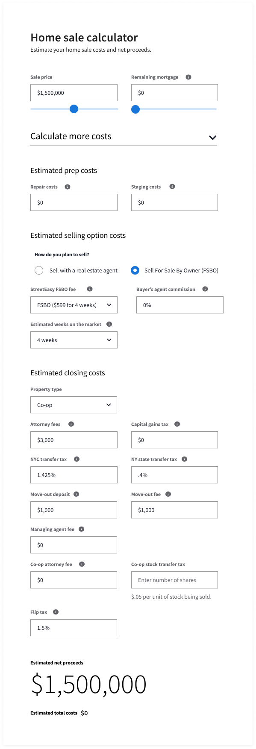The image size is (256, 749).
Task: Open the StreetEasy FSBO fee dropdown
Action: pyautogui.click(x=74, y=304)
